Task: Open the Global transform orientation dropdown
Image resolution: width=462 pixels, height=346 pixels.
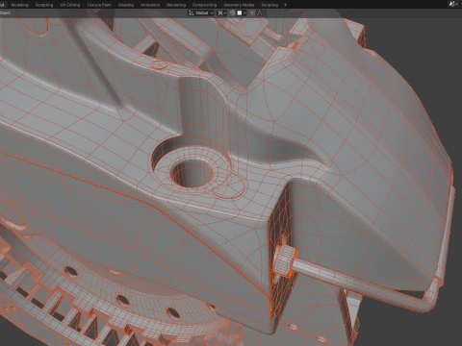Action: pyautogui.click(x=201, y=13)
